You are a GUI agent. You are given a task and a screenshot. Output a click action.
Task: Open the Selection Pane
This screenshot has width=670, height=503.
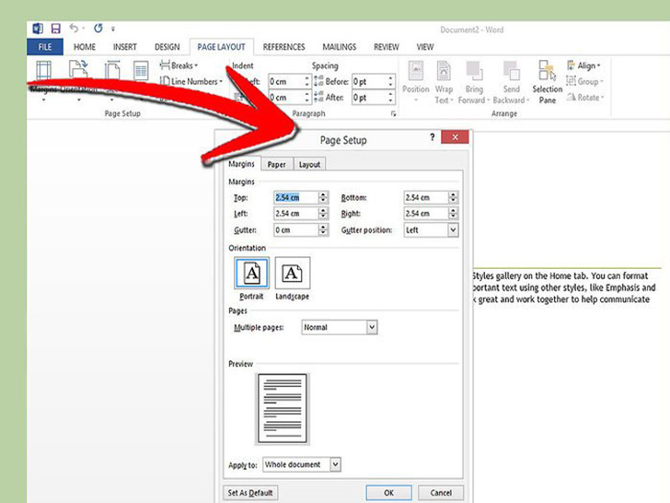(x=548, y=83)
